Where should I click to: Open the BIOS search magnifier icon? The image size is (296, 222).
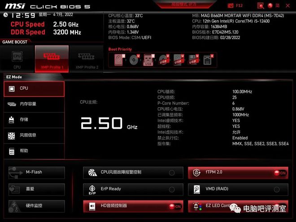[x=261, y=6]
